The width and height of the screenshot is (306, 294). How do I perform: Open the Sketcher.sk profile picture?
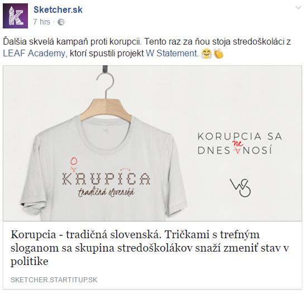16,16
